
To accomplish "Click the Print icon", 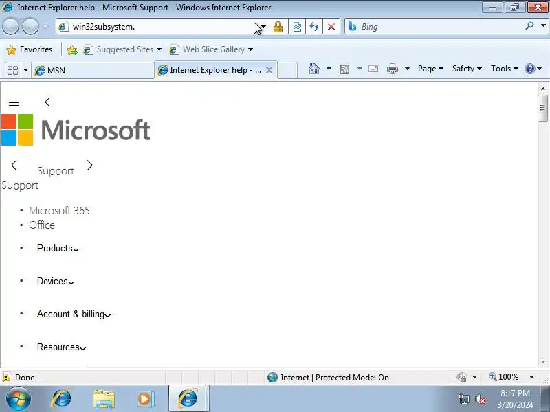I will (x=392, y=69).
